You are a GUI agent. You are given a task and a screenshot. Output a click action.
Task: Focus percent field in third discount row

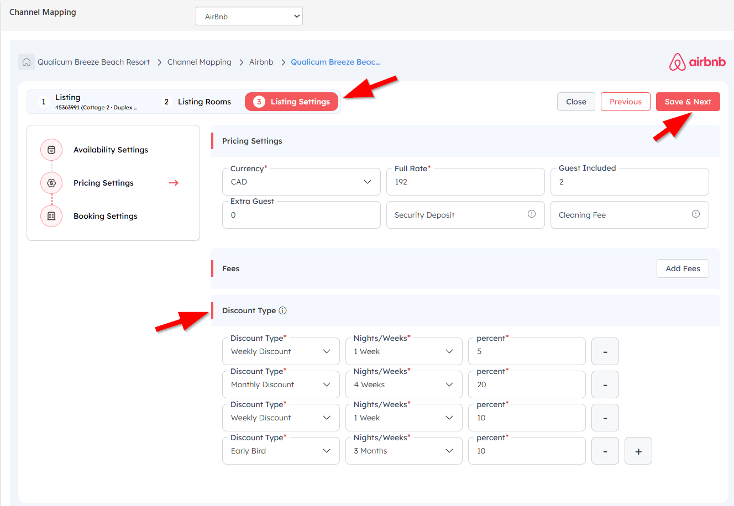pos(527,418)
